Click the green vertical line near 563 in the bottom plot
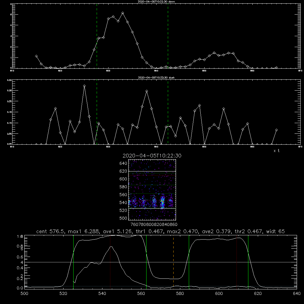The image size is (304, 304). (x=147, y=262)
